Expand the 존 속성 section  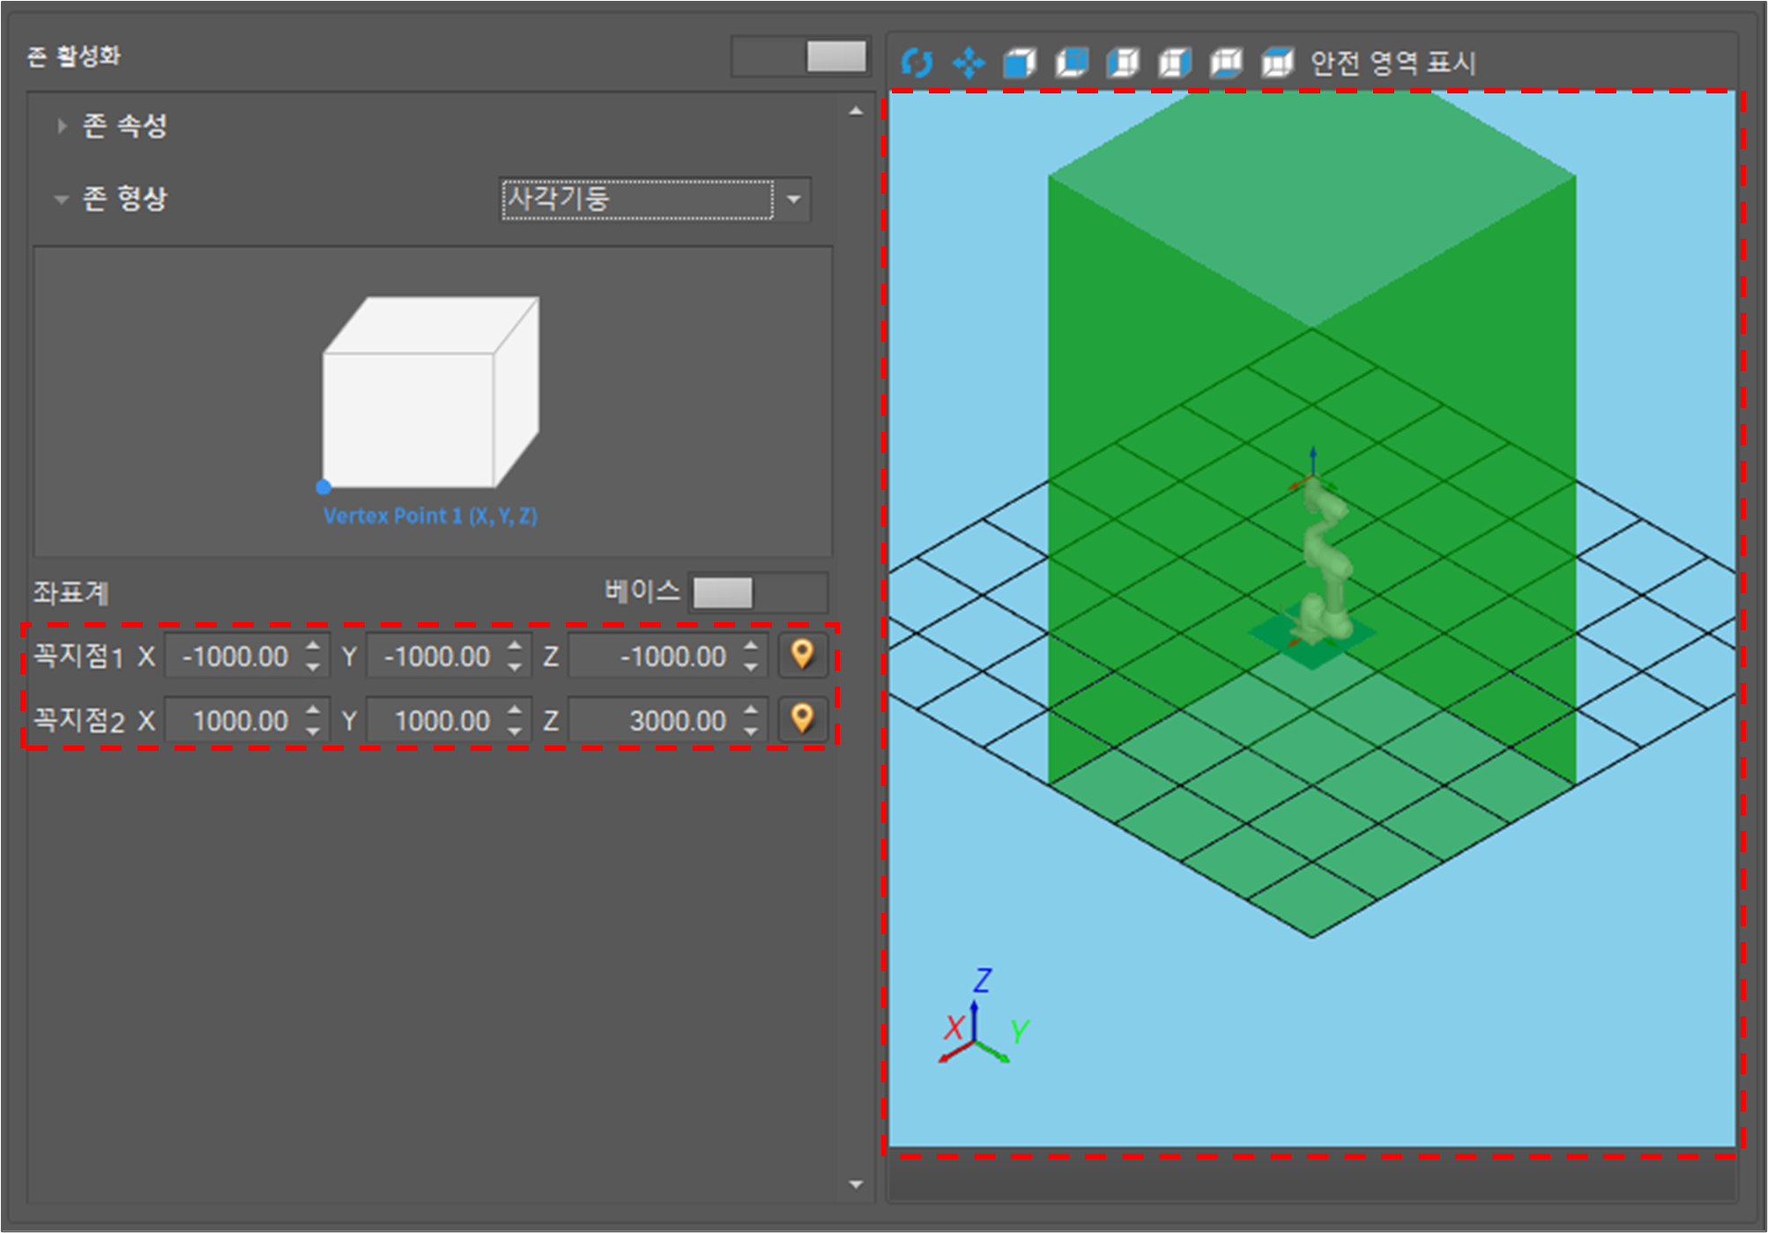pos(62,126)
